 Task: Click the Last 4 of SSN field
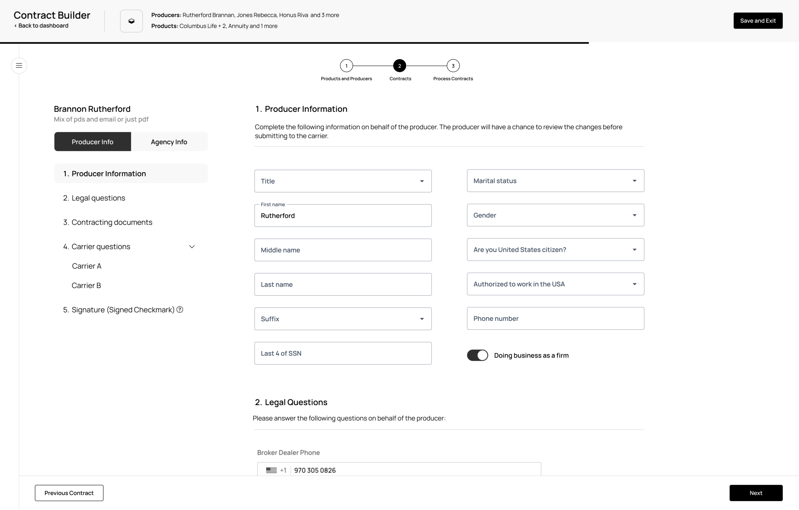pyautogui.click(x=343, y=353)
